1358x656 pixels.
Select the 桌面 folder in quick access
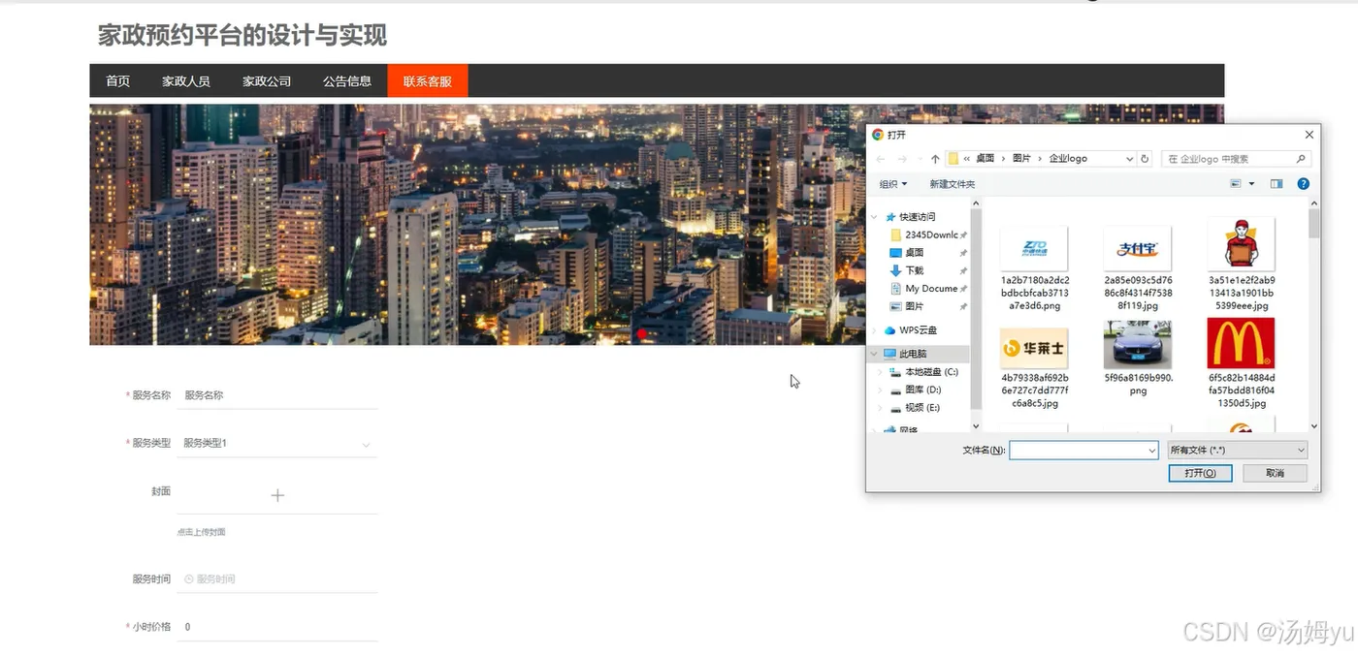(915, 253)
